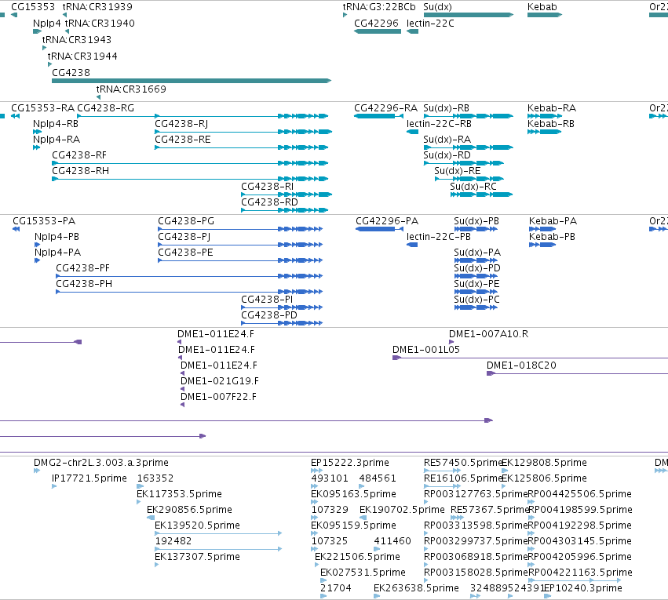The height and width of the screenshot is (600, 668).
Task: Select the Kebab-RA transcript label
Action: 551,108
